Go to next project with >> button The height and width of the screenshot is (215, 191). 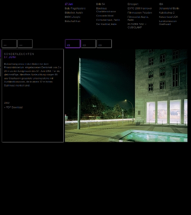(x=25, y=44)
